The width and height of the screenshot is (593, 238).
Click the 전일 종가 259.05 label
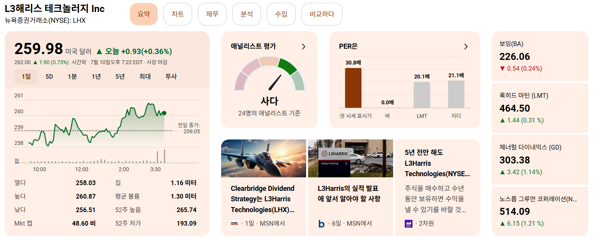coord(189,128)
